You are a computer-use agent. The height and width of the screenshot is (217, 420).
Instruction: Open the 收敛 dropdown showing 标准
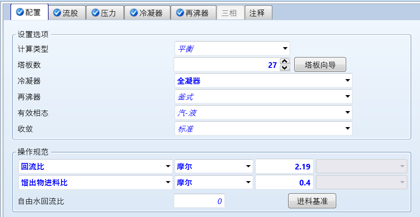(x=348, y=128)
